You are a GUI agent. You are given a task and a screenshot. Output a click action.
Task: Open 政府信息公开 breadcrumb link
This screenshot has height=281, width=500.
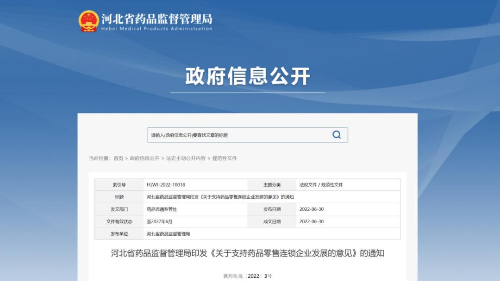[x=140, y=158]
